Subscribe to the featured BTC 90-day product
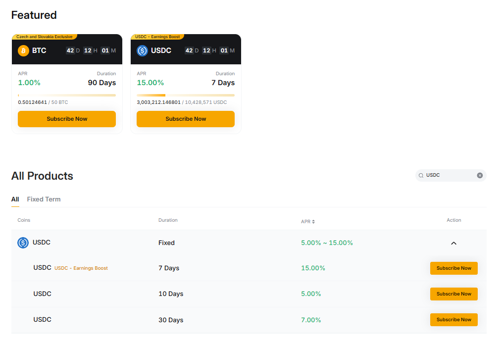Screen dimensions: 501x344 point(67,119)
